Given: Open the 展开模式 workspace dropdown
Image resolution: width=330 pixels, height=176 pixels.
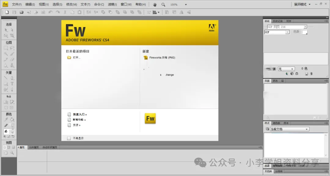Looking at the screenshot, I should (302, 4).
